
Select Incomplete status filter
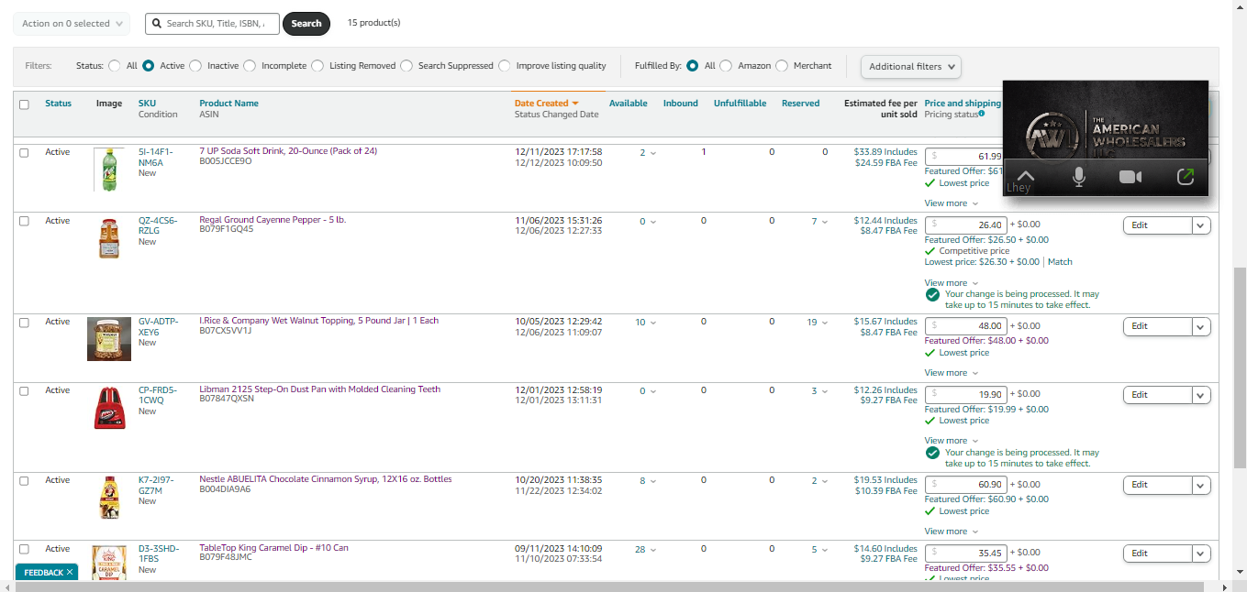(250, 66)
